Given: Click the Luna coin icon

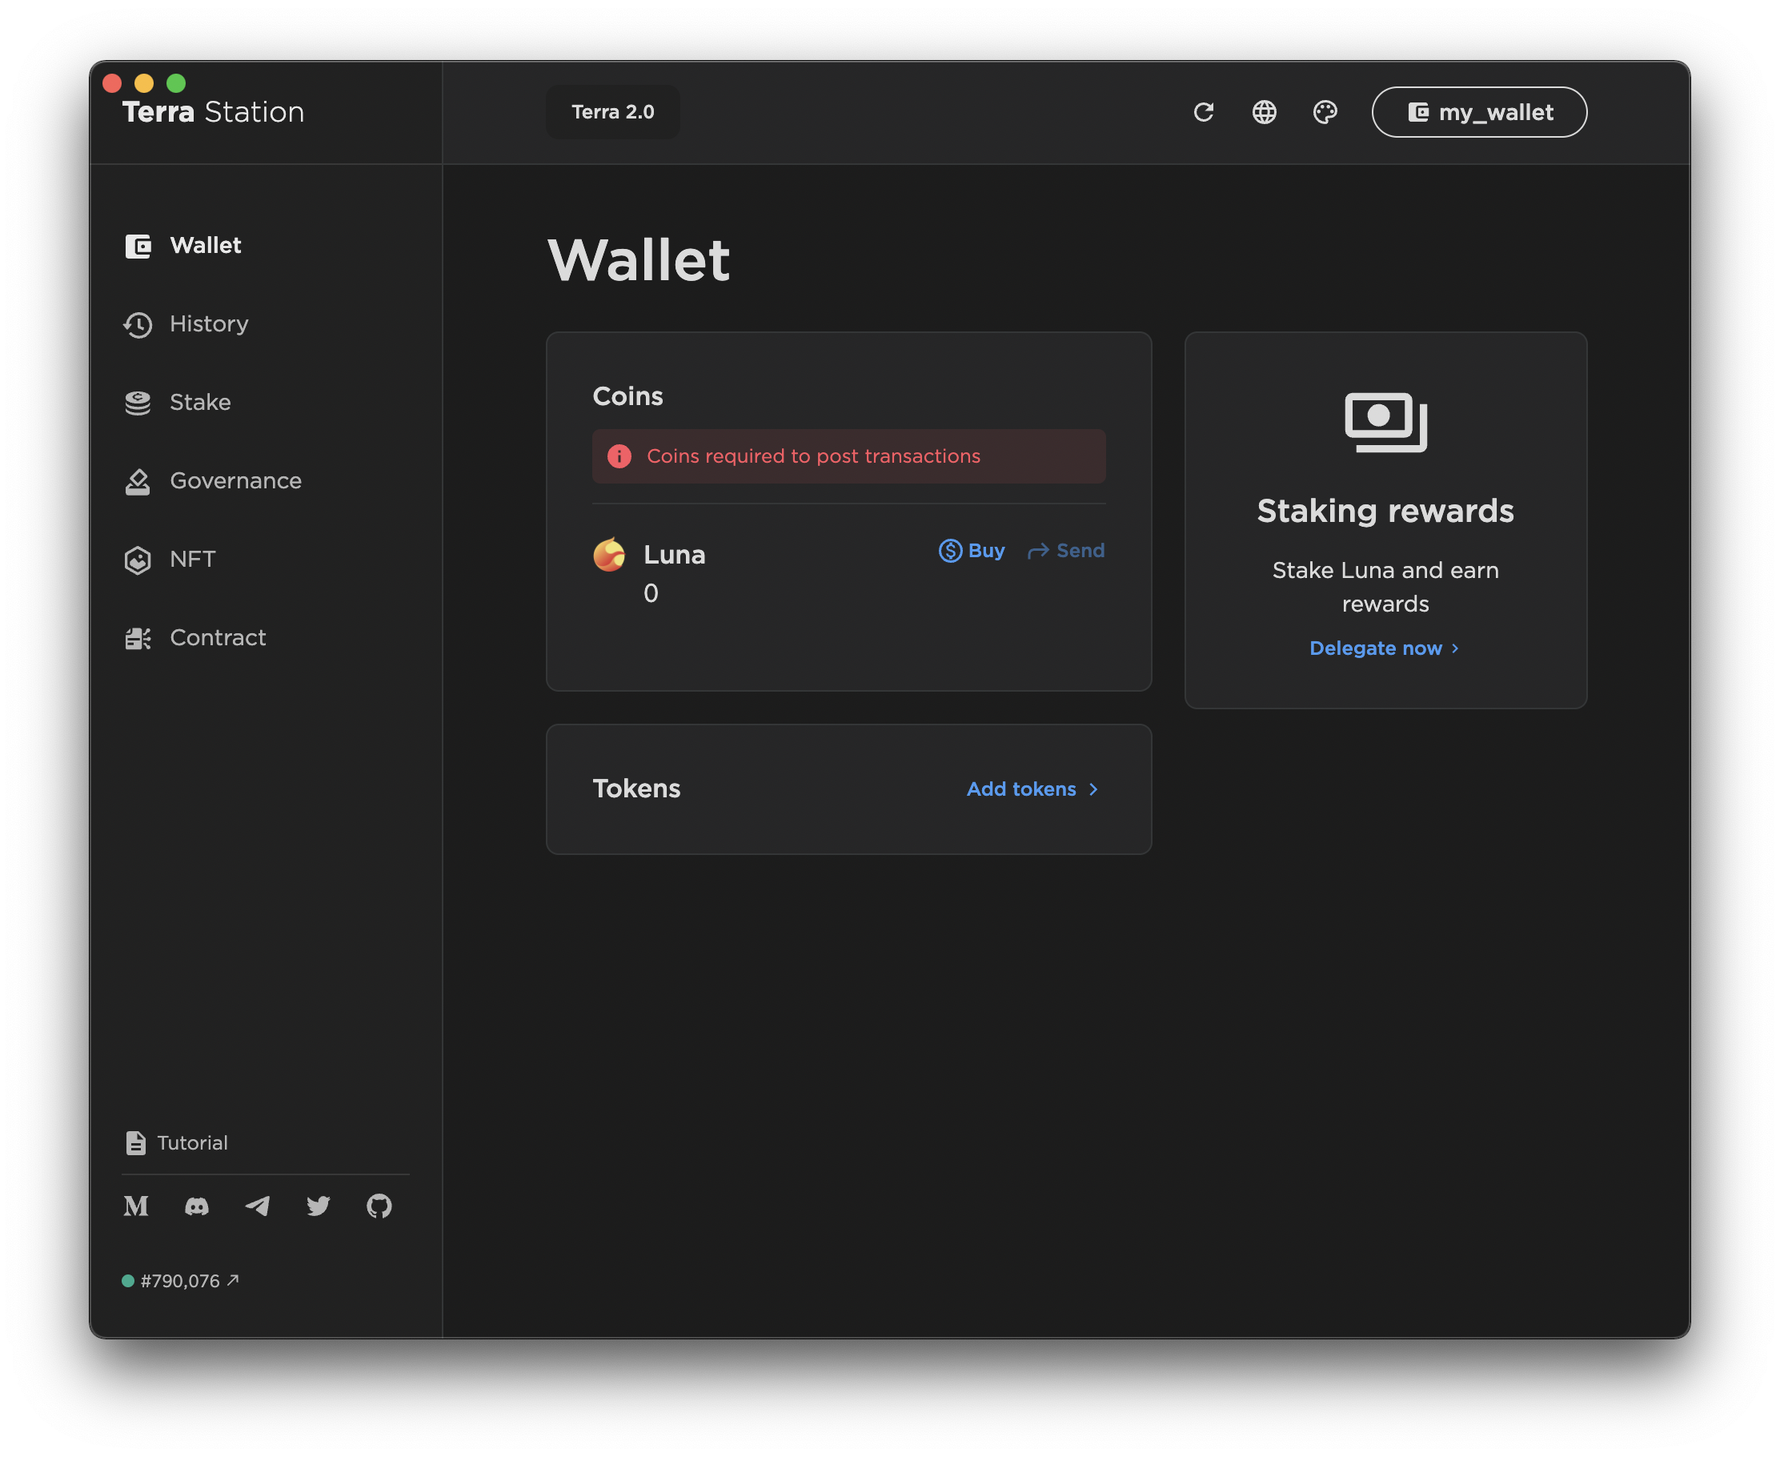Looking at the screenshot, I should [609, 555].
